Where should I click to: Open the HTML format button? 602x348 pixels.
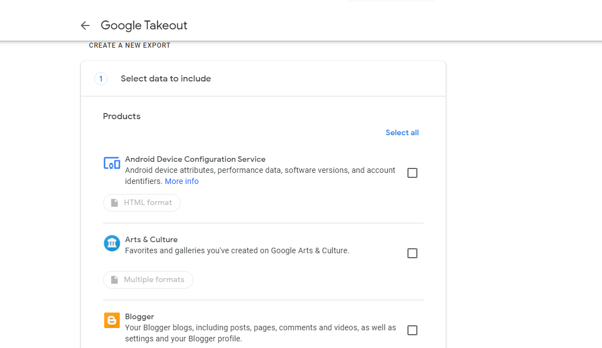(142, 203)
